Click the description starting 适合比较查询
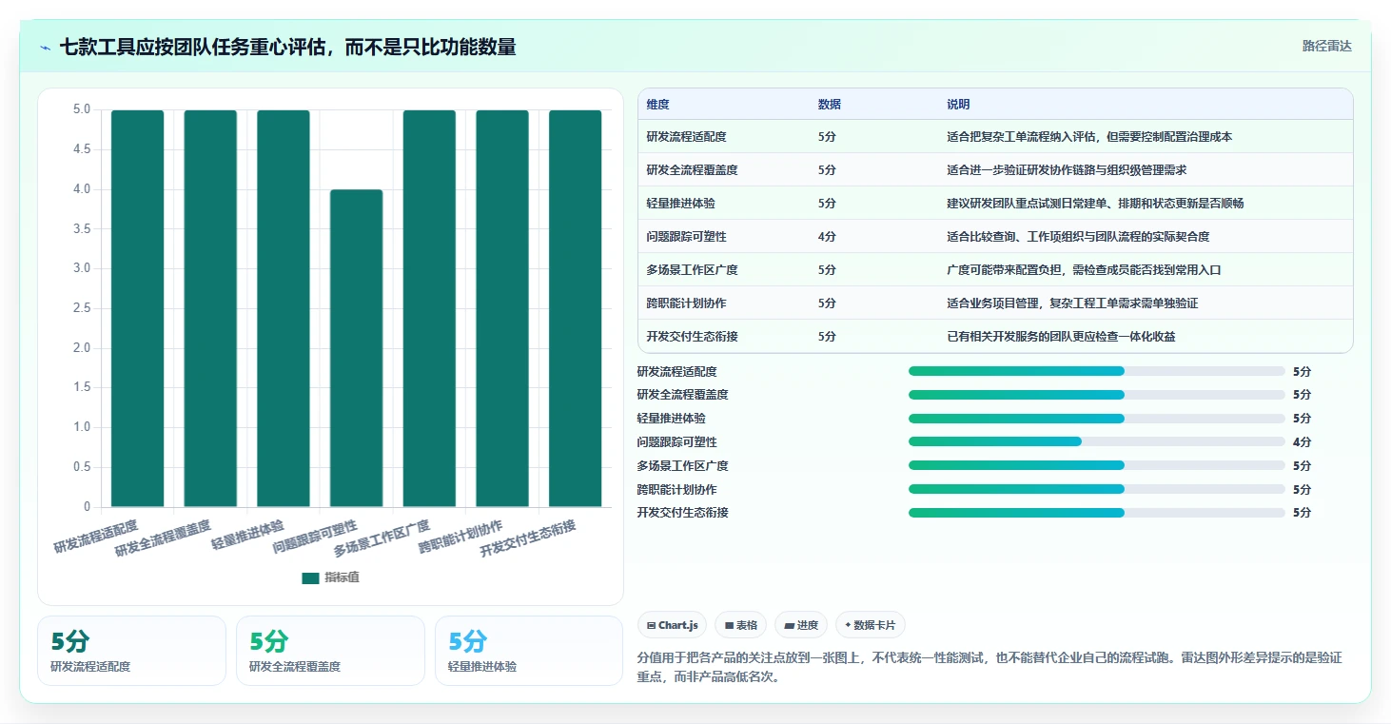The width and height of the screenshot is (1391, 724). click(x=1078, y=237)
